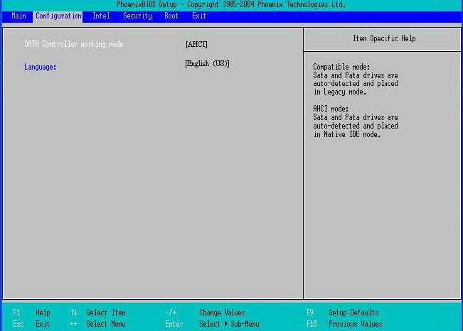463x331 pixels.
Task: Click the -/+ key legend
Action: [x=171, y=313]
